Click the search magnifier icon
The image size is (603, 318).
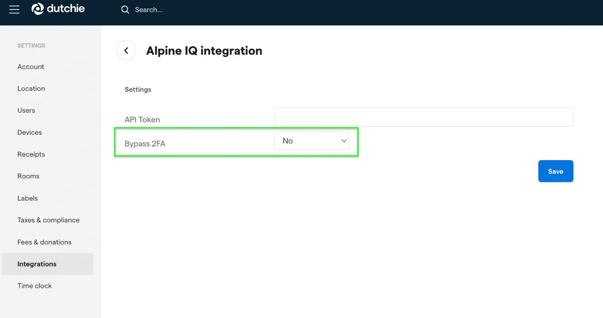(125, 9)
